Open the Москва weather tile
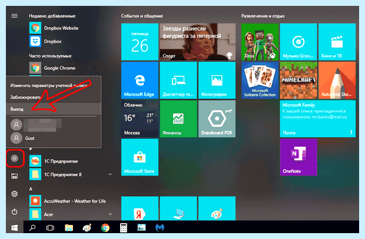365x239 pixels. 140,119
